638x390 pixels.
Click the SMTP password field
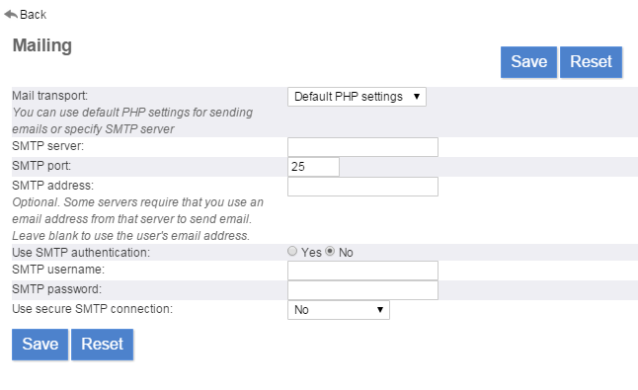coord(362,290)
